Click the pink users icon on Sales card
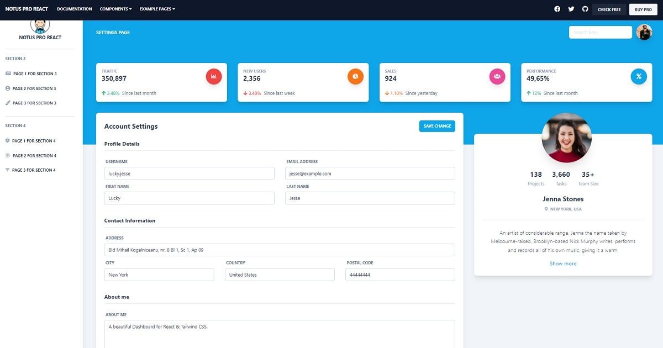 pos(497,76)
